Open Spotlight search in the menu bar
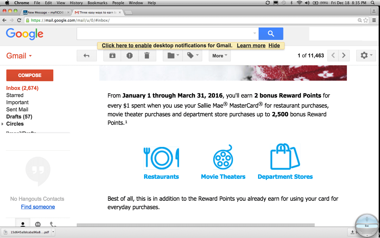380x238 pixels. coord(373,3)
